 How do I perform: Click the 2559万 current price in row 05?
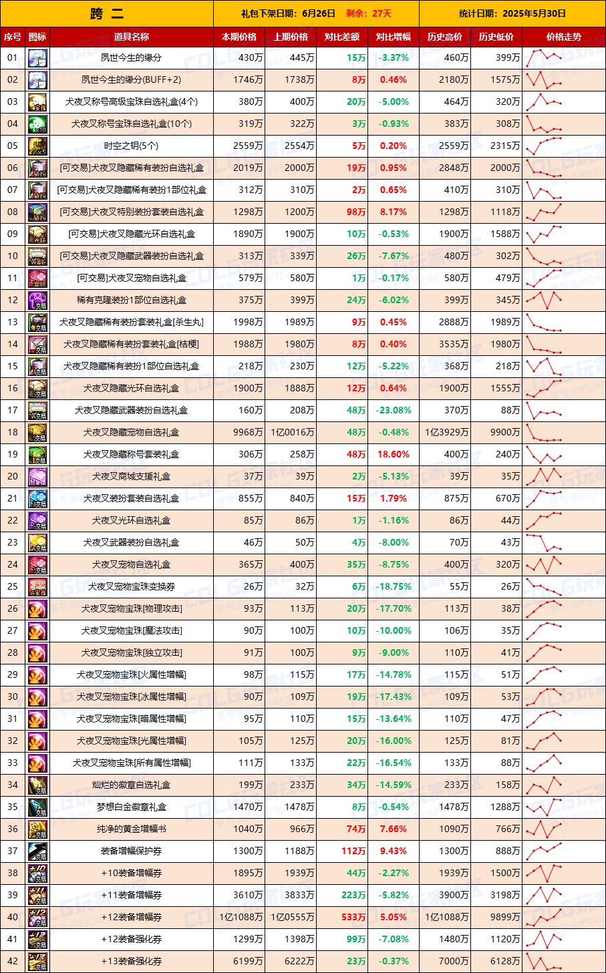(248, 146)
